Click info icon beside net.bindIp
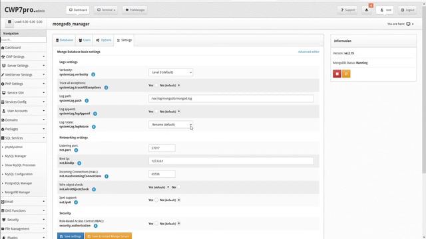 (79, 163)
